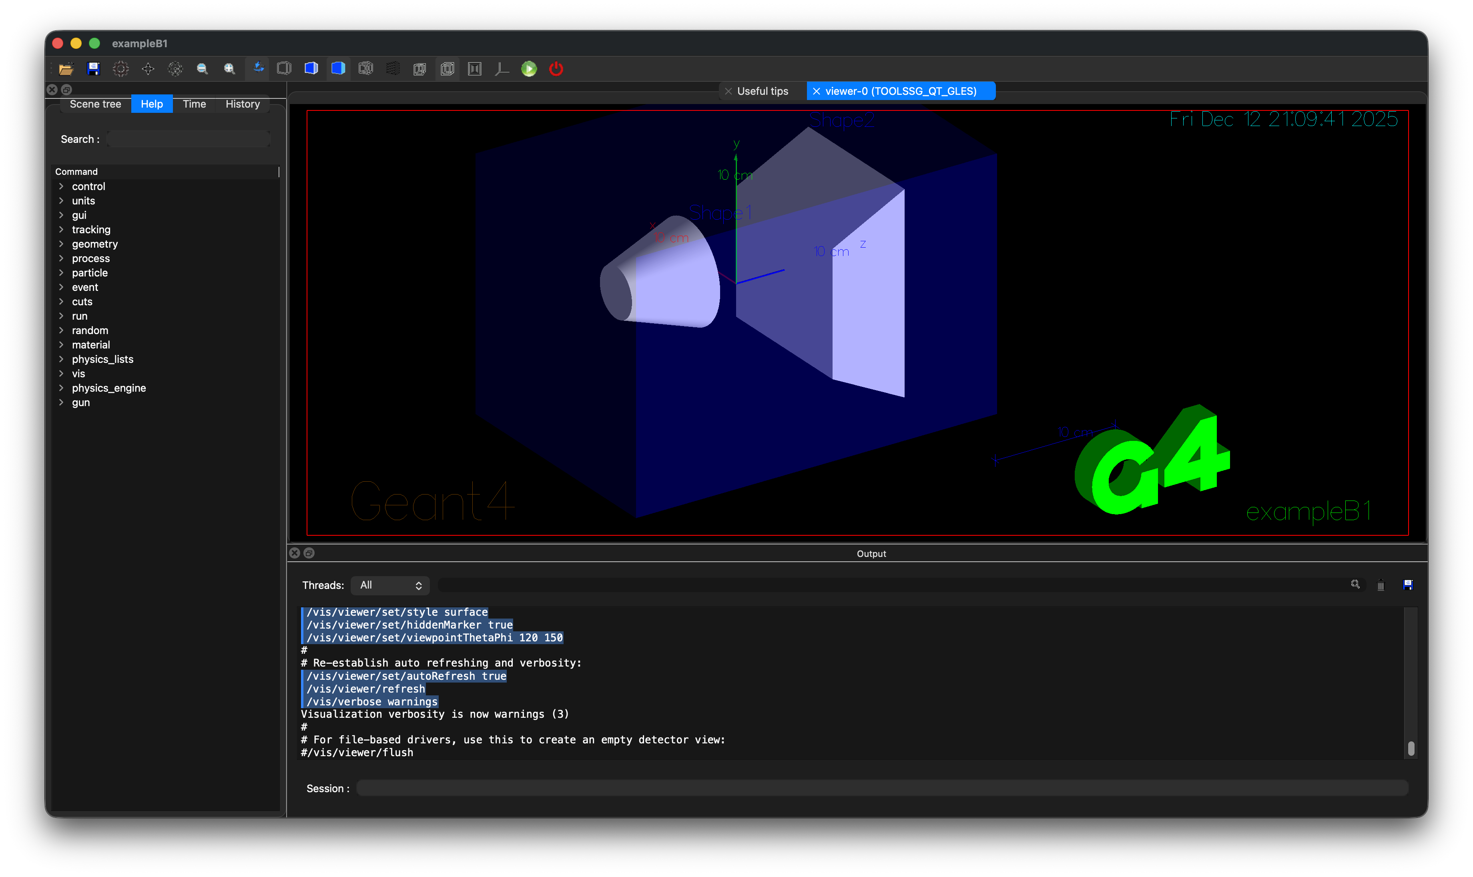
Task: Click the blue floppy save icon in toolbar
Action: 93,68
